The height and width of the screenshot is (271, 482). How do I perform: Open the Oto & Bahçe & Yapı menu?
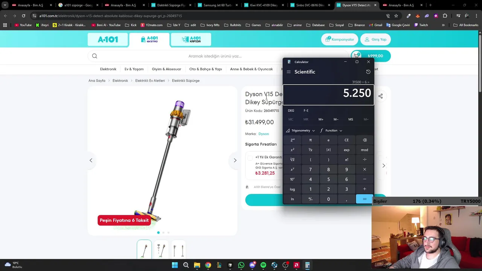pos(206,69)
